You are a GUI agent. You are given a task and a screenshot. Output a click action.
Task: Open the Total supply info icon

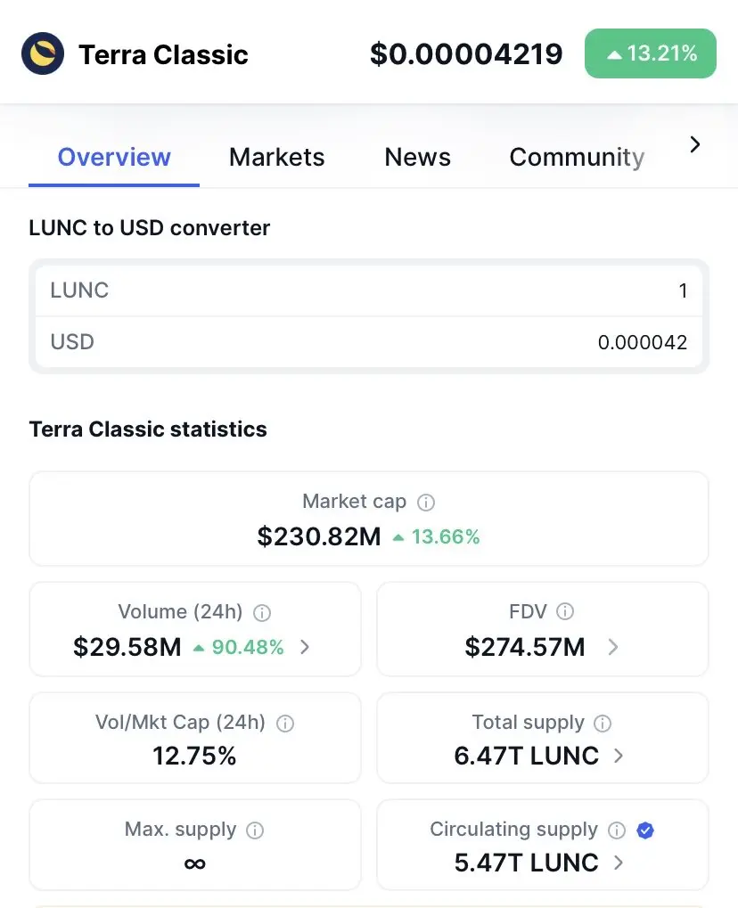[603, 724]
